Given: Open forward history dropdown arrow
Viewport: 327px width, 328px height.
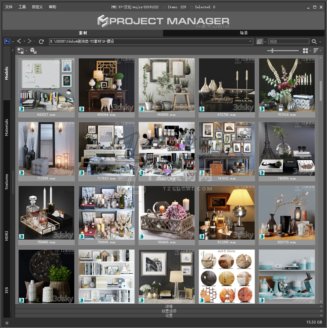Looking at the screenshot, I should click(34, 41).
